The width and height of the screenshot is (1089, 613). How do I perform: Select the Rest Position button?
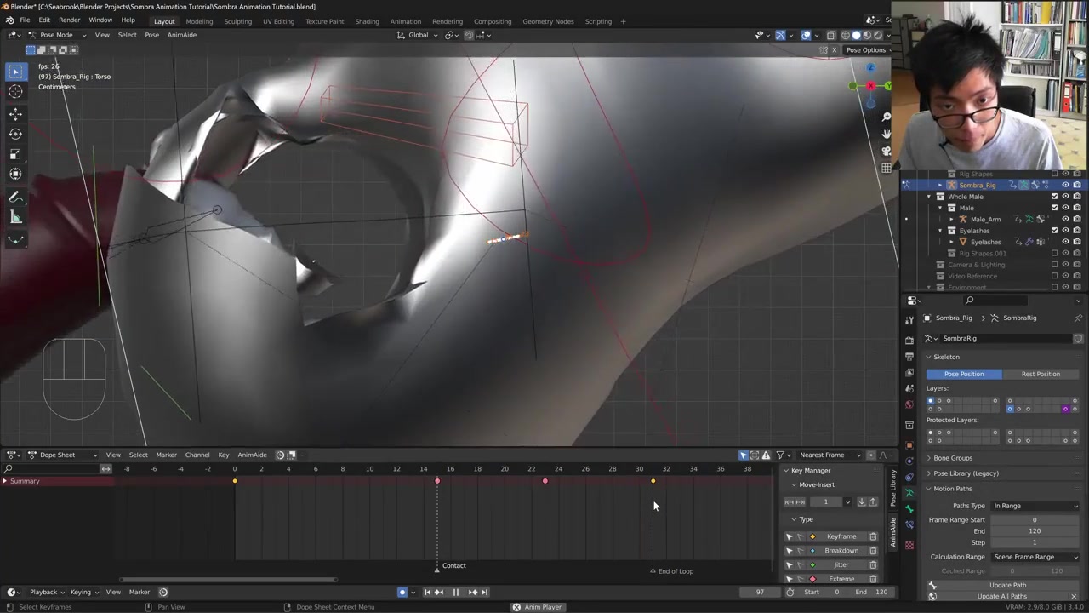click(1041, 374)
